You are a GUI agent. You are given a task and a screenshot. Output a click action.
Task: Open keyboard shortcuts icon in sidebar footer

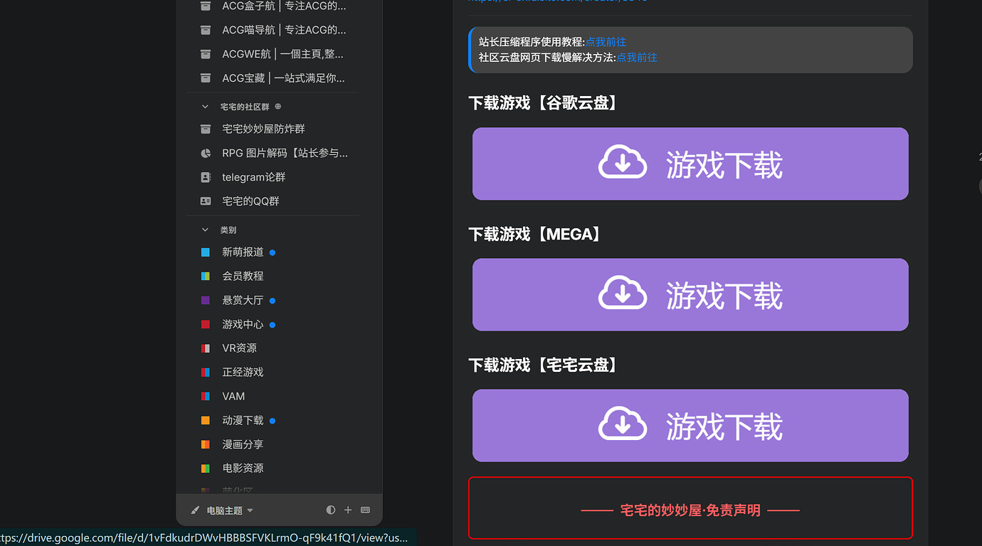tap(366, 510)
